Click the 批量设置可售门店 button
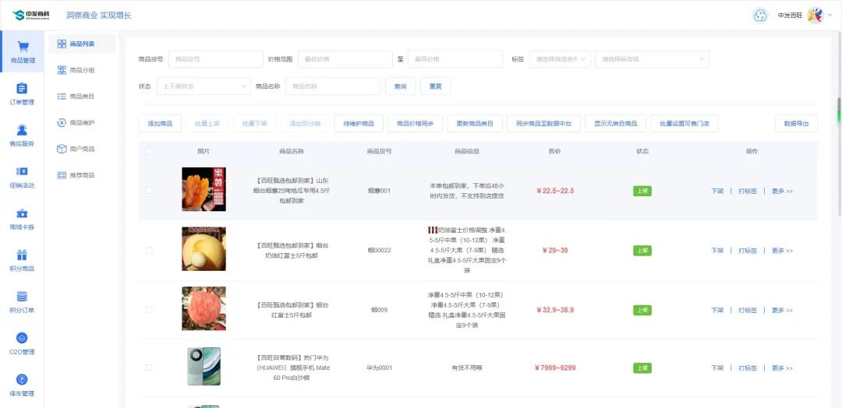842x408 pixels. [x=685, y=123]
